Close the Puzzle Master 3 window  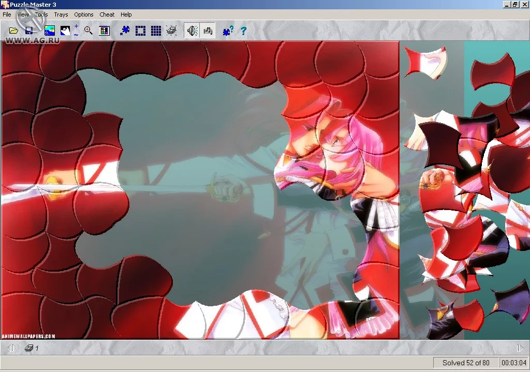(x=524, y=4)
